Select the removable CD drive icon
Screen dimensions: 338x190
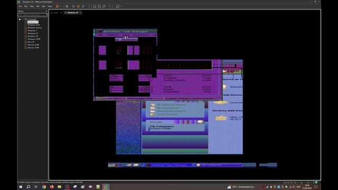221,118
